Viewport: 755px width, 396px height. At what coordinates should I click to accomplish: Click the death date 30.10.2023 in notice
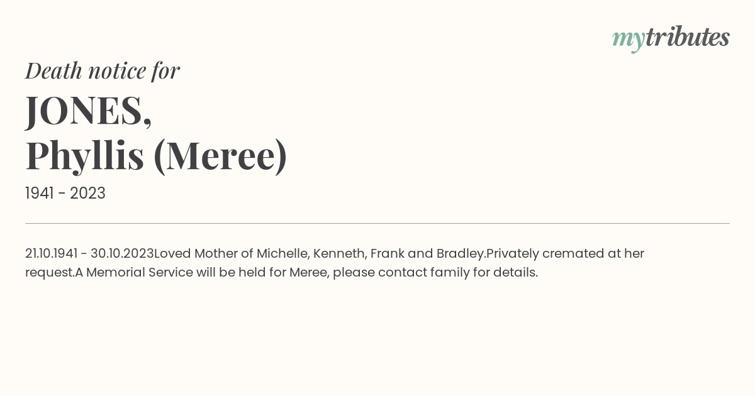point(122,254)
